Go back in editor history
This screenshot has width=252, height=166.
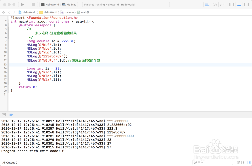[x=9, y=12]
